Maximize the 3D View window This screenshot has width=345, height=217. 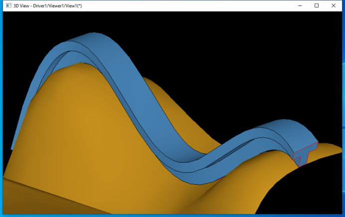pyautogui.click(x=317, y=5)
